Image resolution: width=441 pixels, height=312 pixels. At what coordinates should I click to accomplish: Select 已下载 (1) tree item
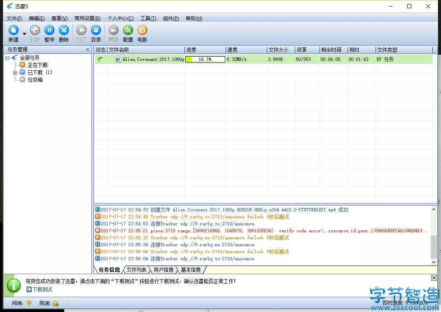click(x=40, y=72)
